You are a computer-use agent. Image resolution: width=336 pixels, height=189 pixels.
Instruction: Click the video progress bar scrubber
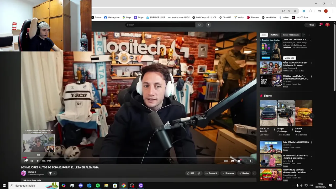[25, 158]
